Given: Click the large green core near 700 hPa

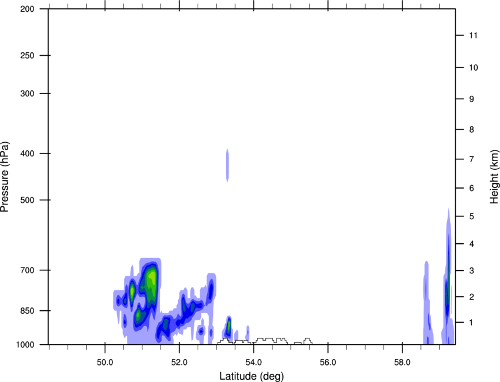Looking at the screenshot, I should pyautogui.click(x=152, y=281).
